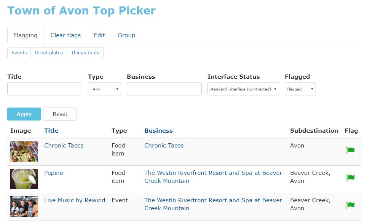Select the Great plates sub-tab

pyautogui.click(x=49, y=52)
